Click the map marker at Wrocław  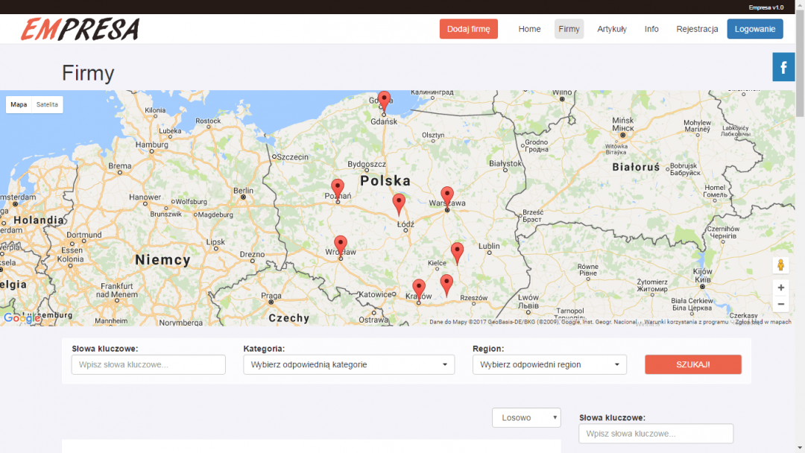(341, 244)
